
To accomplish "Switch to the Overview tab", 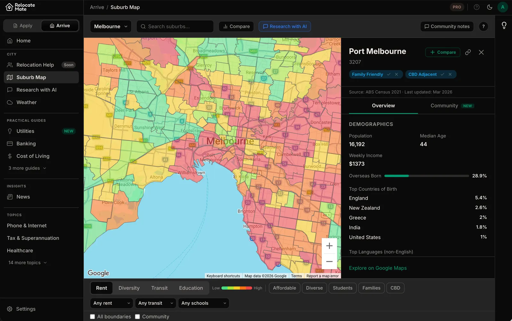I will click(x=383, y=106).
